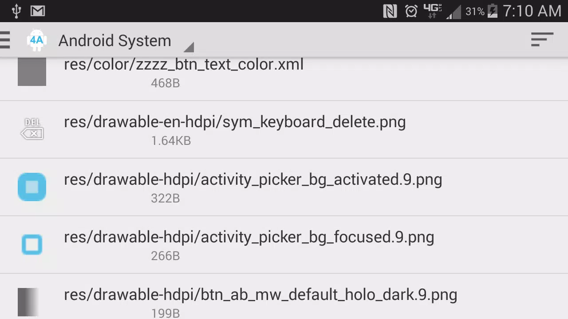The height and width of the screenshot is (319, 568).
Task: Tap the battery charging status icon
Action: coord(493,11)
